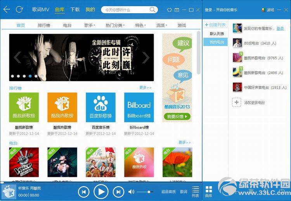Screen dimensions: 291x201
Task: Go back with the left arrow icon
Action: point(7,9)
